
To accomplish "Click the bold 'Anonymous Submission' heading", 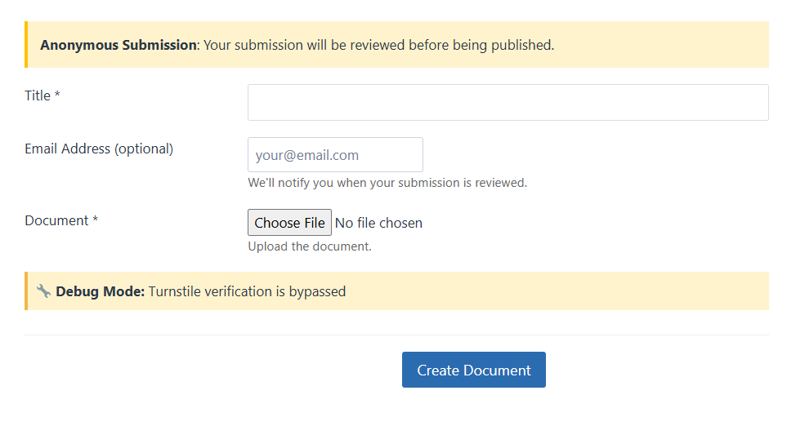I will (x=119, y=45).
